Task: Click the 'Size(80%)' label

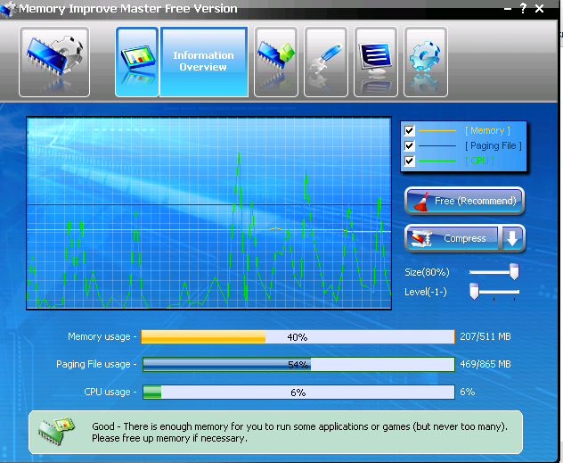Action: click(427, 272)
